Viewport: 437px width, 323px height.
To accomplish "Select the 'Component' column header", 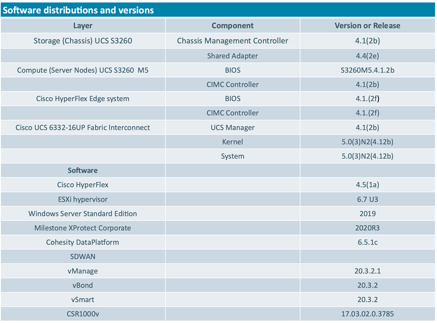I will pos(232,26).
